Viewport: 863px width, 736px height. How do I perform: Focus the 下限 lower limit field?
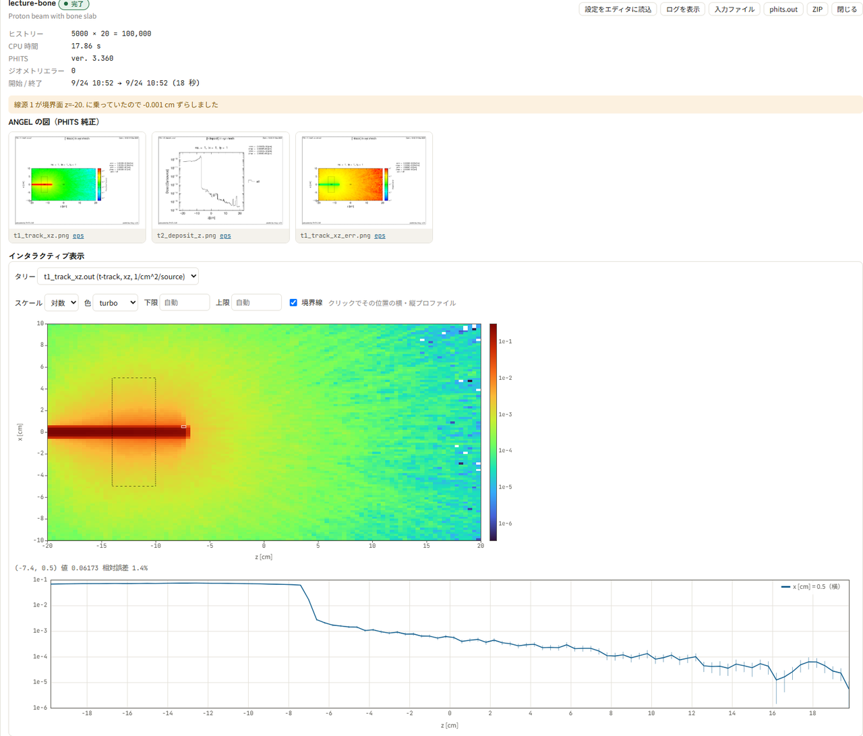(184, 303)
